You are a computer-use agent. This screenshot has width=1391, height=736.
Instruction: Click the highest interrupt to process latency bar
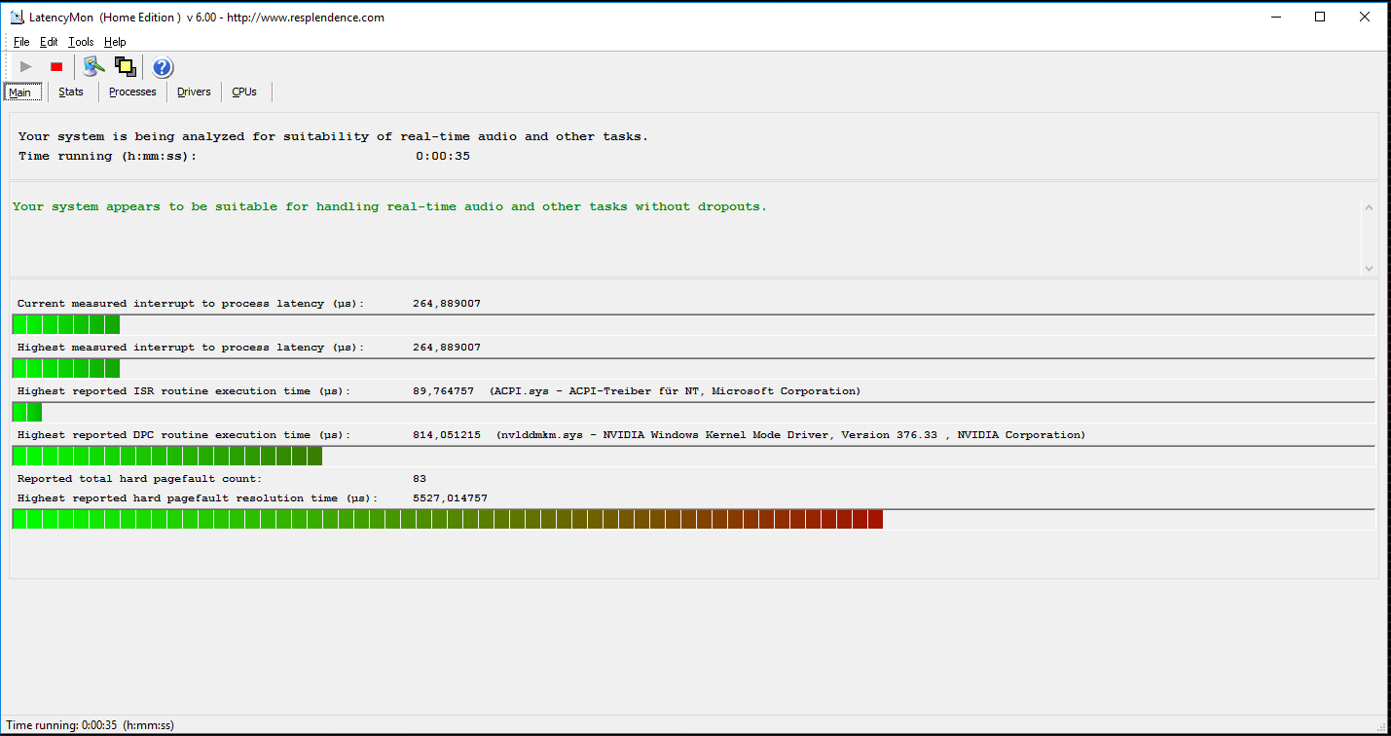tap(693, 368)
